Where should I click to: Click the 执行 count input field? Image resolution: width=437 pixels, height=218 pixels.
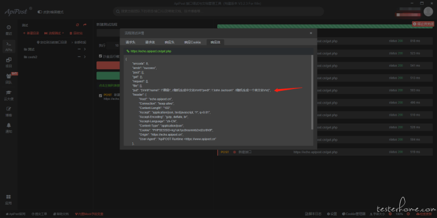(x=113, y=45)
